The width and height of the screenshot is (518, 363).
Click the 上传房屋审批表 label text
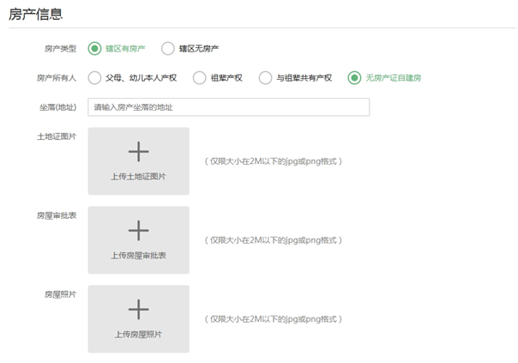[x=138, y=256]
